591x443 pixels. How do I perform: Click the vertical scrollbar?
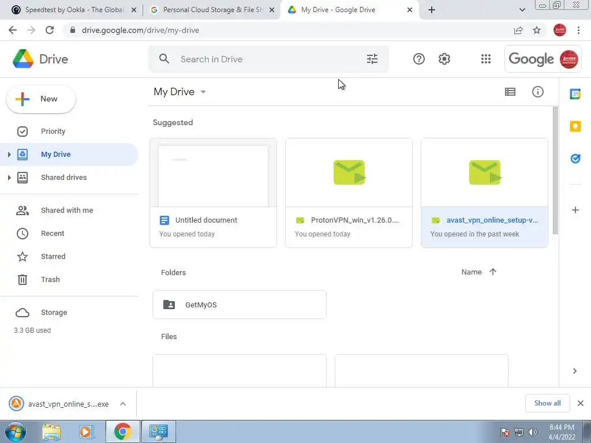click(555, 170)
